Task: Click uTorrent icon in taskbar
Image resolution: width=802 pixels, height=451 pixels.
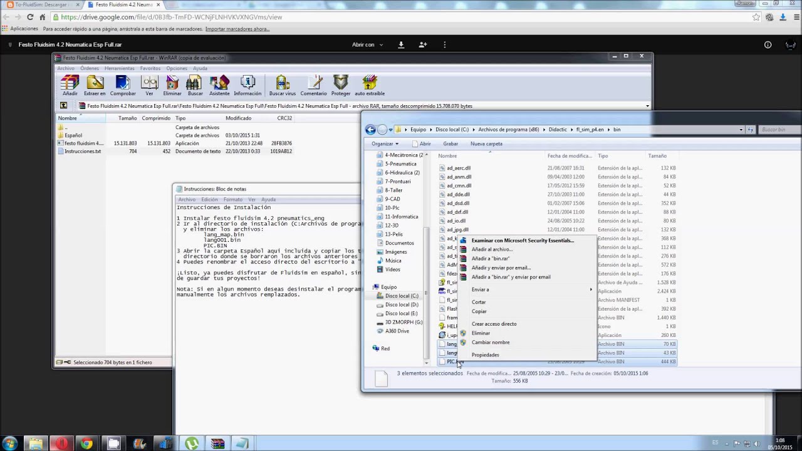Action: point(192,443)
